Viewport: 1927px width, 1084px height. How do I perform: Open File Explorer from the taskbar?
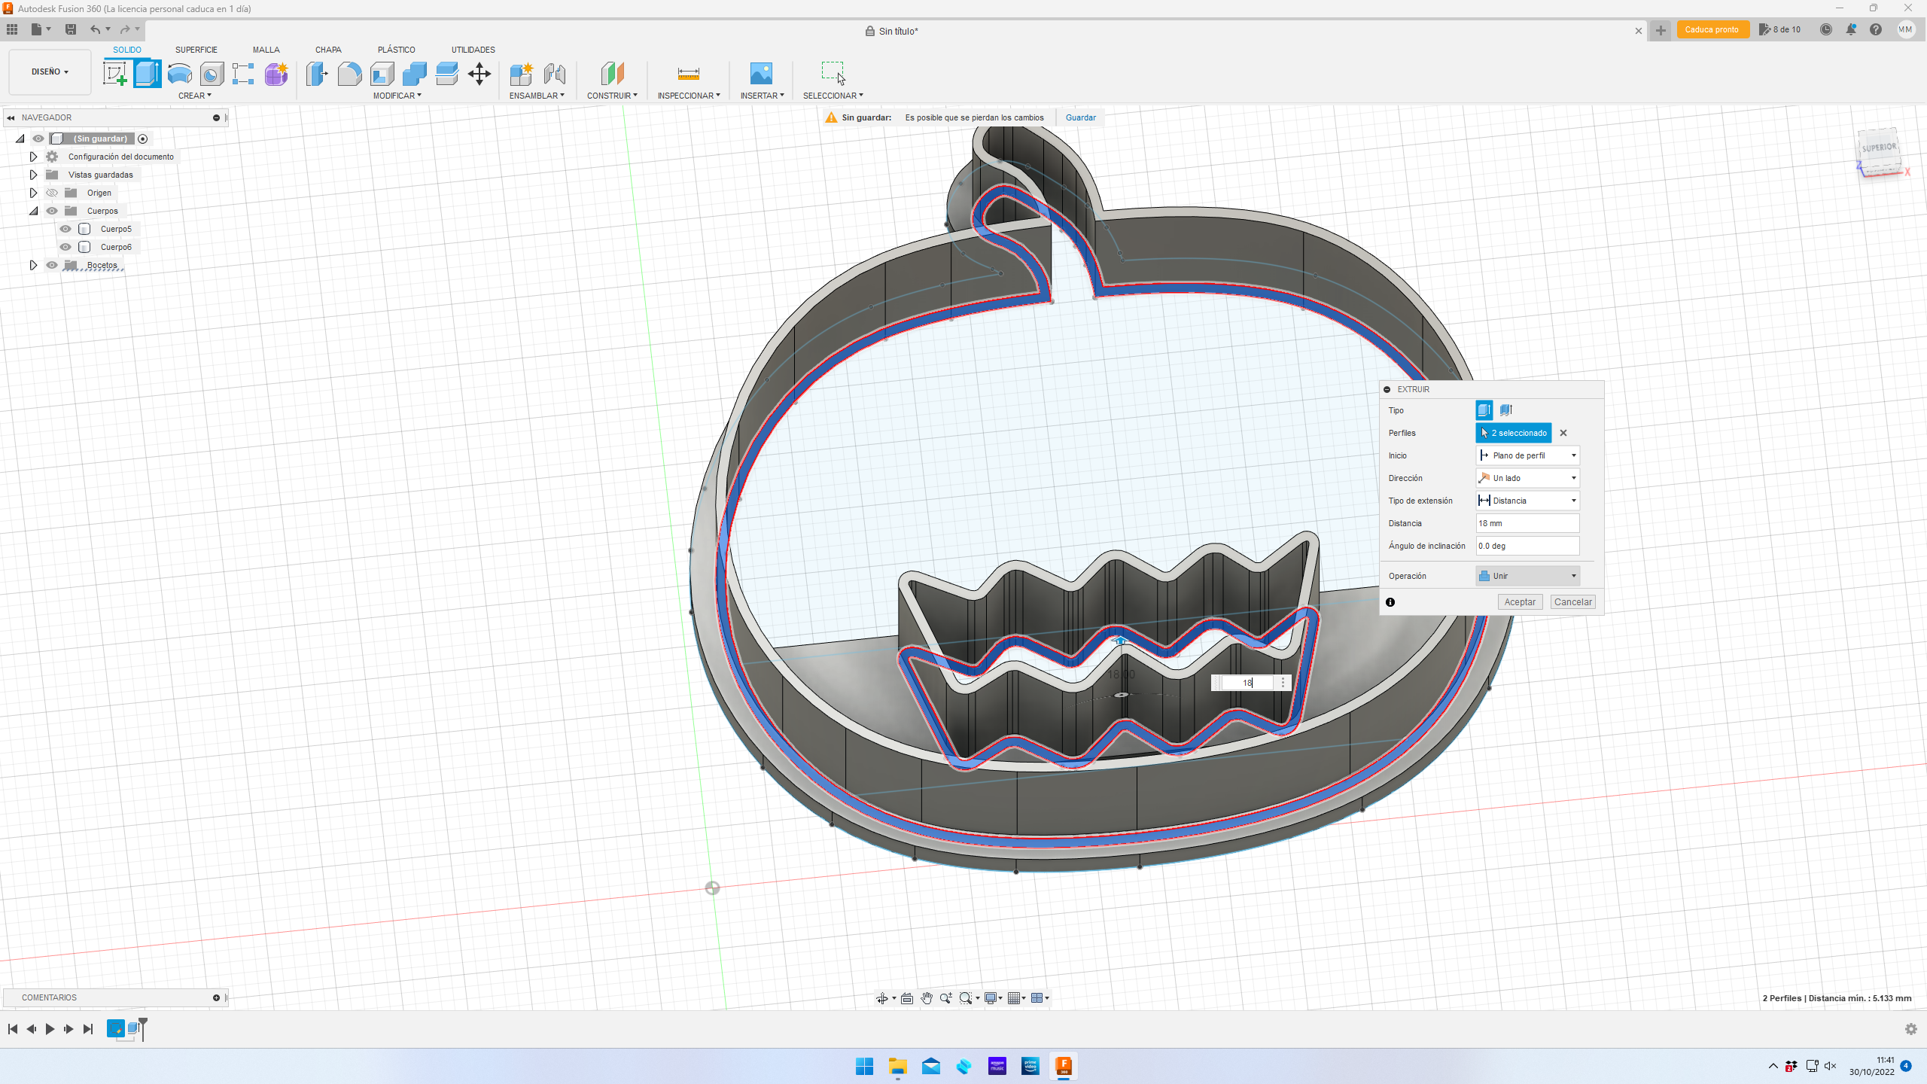click(897, 1066)
